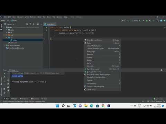Choose Generate... in context menu

pos(102,66)
